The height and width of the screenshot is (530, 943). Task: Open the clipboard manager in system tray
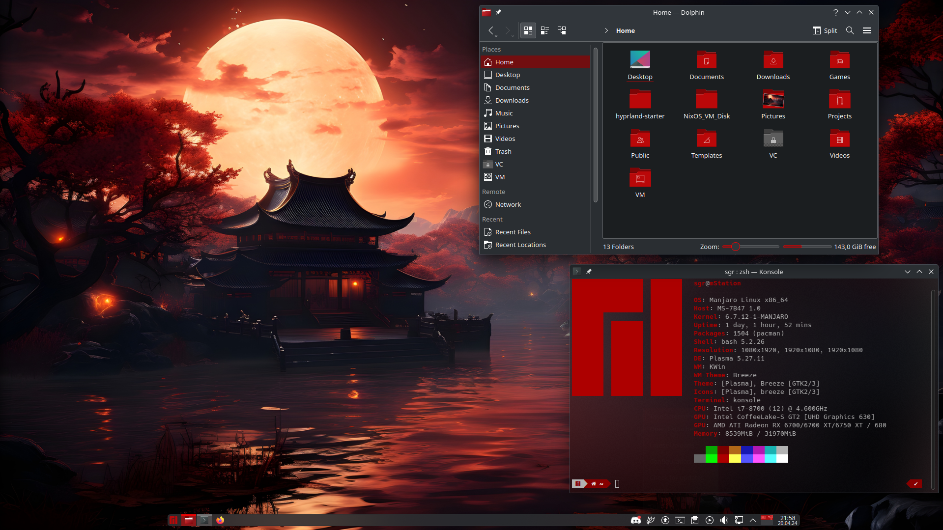pos(694,520)
